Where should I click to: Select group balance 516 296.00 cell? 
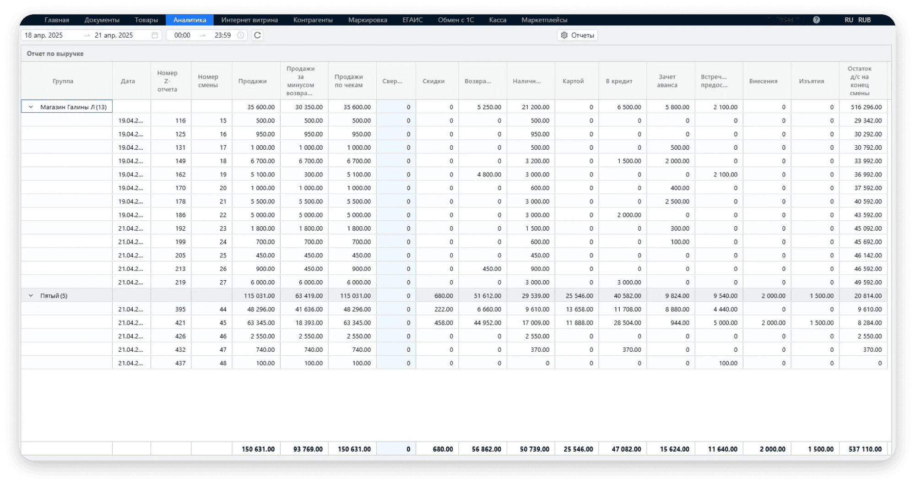click(863, 107)
